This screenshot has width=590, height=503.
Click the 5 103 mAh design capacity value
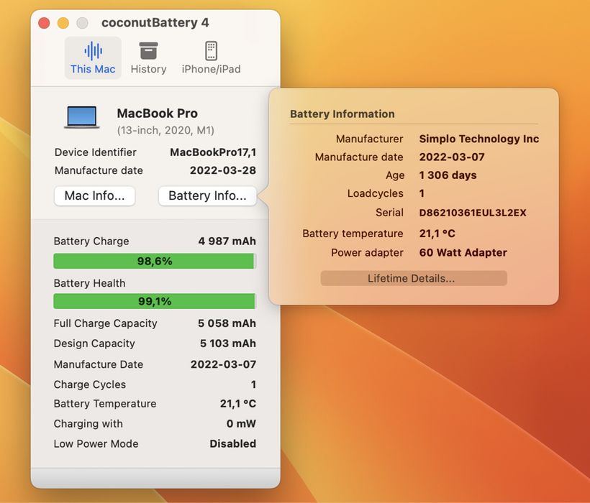[228, 343]
